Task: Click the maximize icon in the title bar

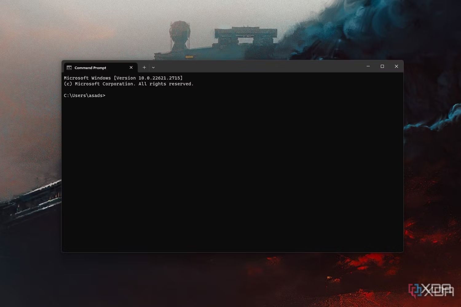Action: click(x=382, y=66)
